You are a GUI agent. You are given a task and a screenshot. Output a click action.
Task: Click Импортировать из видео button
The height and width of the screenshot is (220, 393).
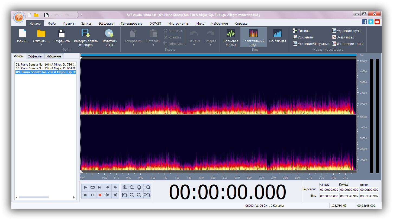[x=86, y=37]
